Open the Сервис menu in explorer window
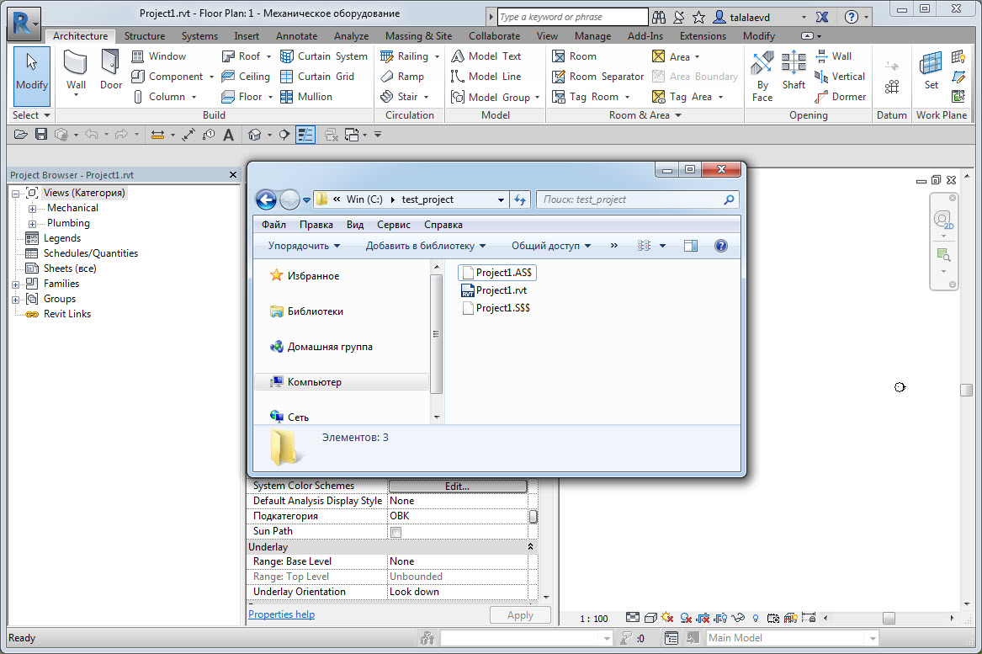 click(x=395, y=224)
